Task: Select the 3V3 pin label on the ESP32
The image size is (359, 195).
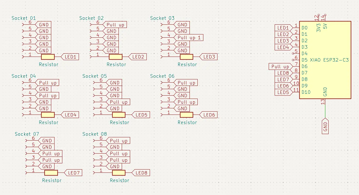Action: point(319,28)
